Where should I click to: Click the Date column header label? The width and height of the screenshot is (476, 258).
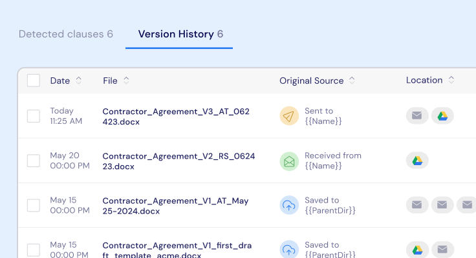[x=60, y=81]
